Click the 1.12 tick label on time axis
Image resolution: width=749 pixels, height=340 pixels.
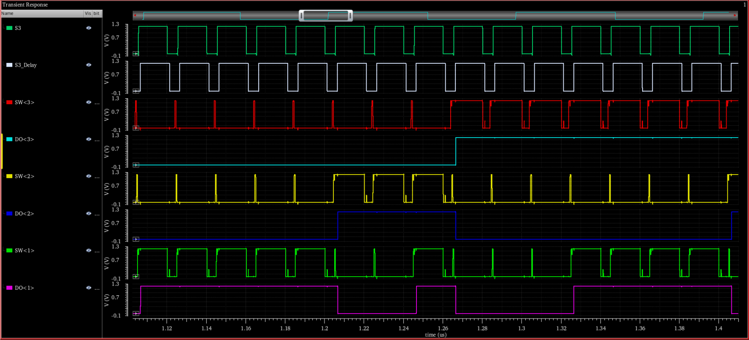[x=167, y=328]
